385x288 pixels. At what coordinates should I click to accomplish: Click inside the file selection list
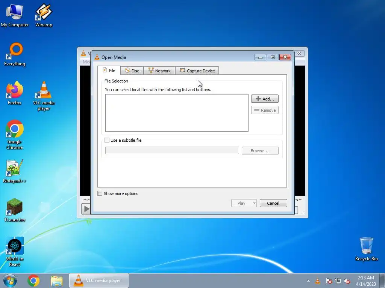point(177,113)
